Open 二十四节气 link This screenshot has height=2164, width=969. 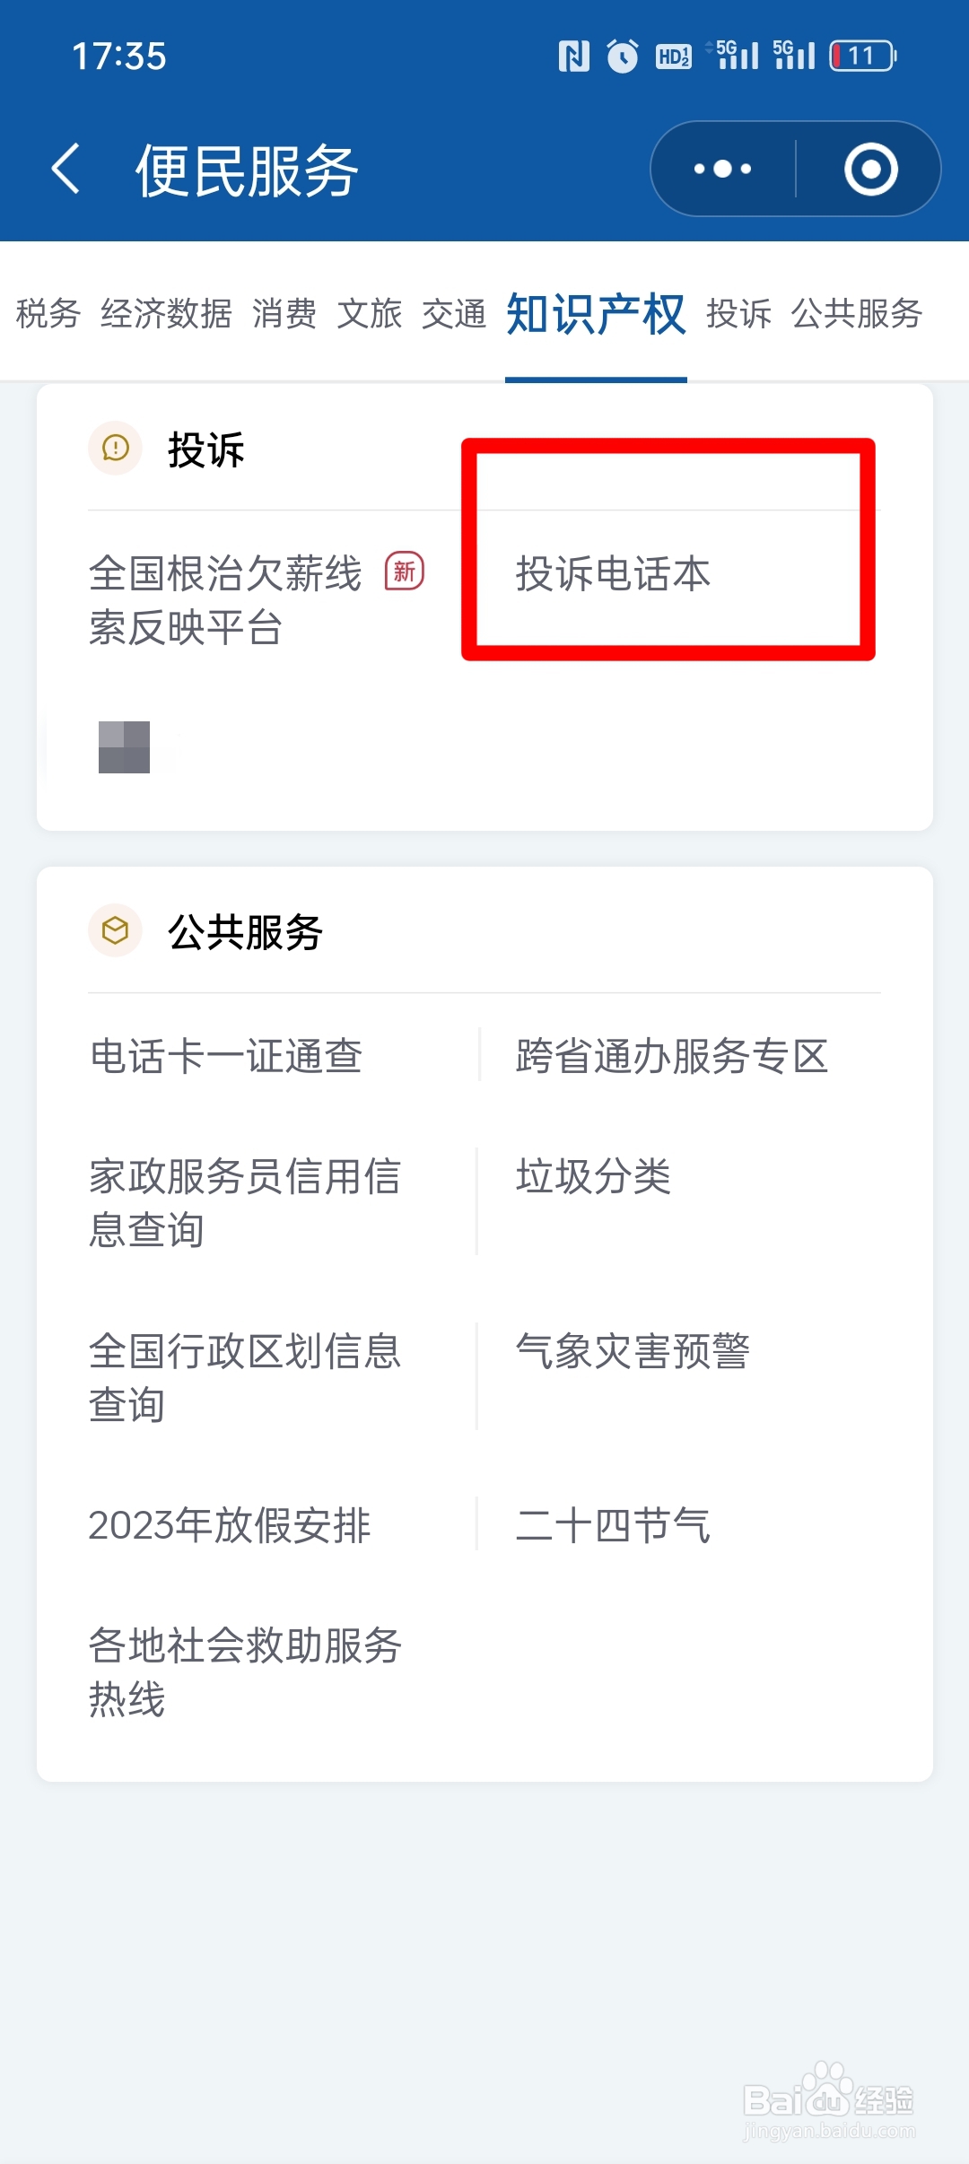point(613,1525)
